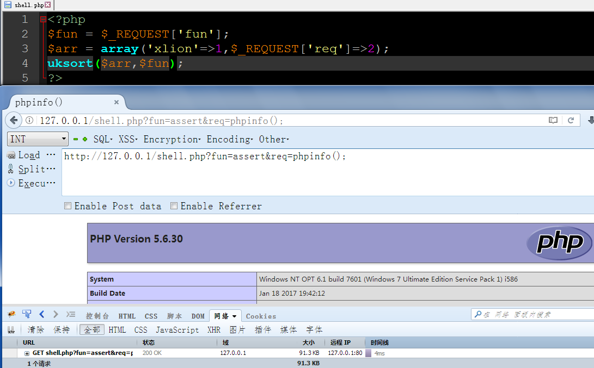Image resolution: width=594 pixels, height=368 pixels.
Task: Select HTML network filter
Action: tap(117, 330)
